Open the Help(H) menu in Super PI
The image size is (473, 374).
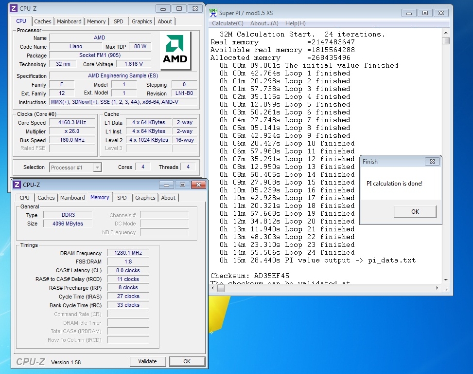(x=296, y=23)
